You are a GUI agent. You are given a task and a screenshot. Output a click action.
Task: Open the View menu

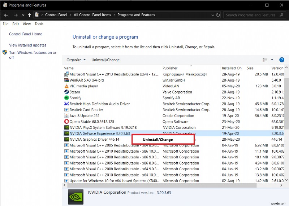coord(27,24)
